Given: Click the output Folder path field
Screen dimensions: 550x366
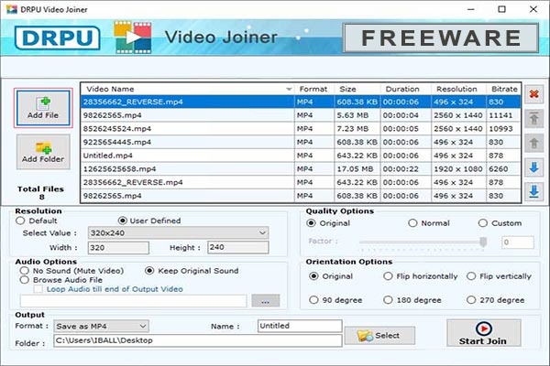Looking at the screenshot, I should coord(198,340).
